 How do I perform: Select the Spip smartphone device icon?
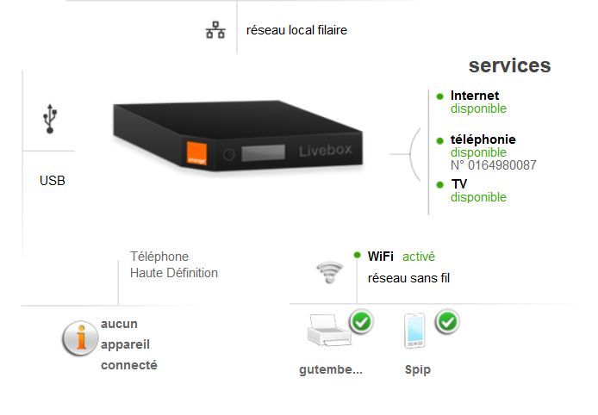point(414,331)
